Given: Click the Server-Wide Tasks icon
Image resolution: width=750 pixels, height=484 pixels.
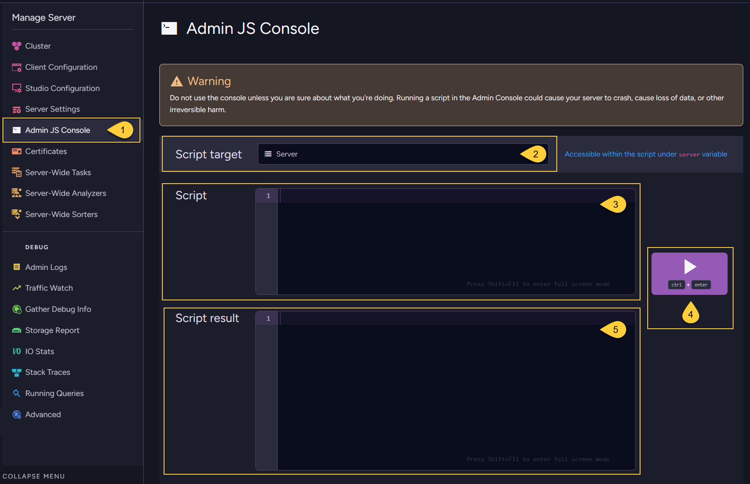Looking at the screenshot, I should point(16,172).
